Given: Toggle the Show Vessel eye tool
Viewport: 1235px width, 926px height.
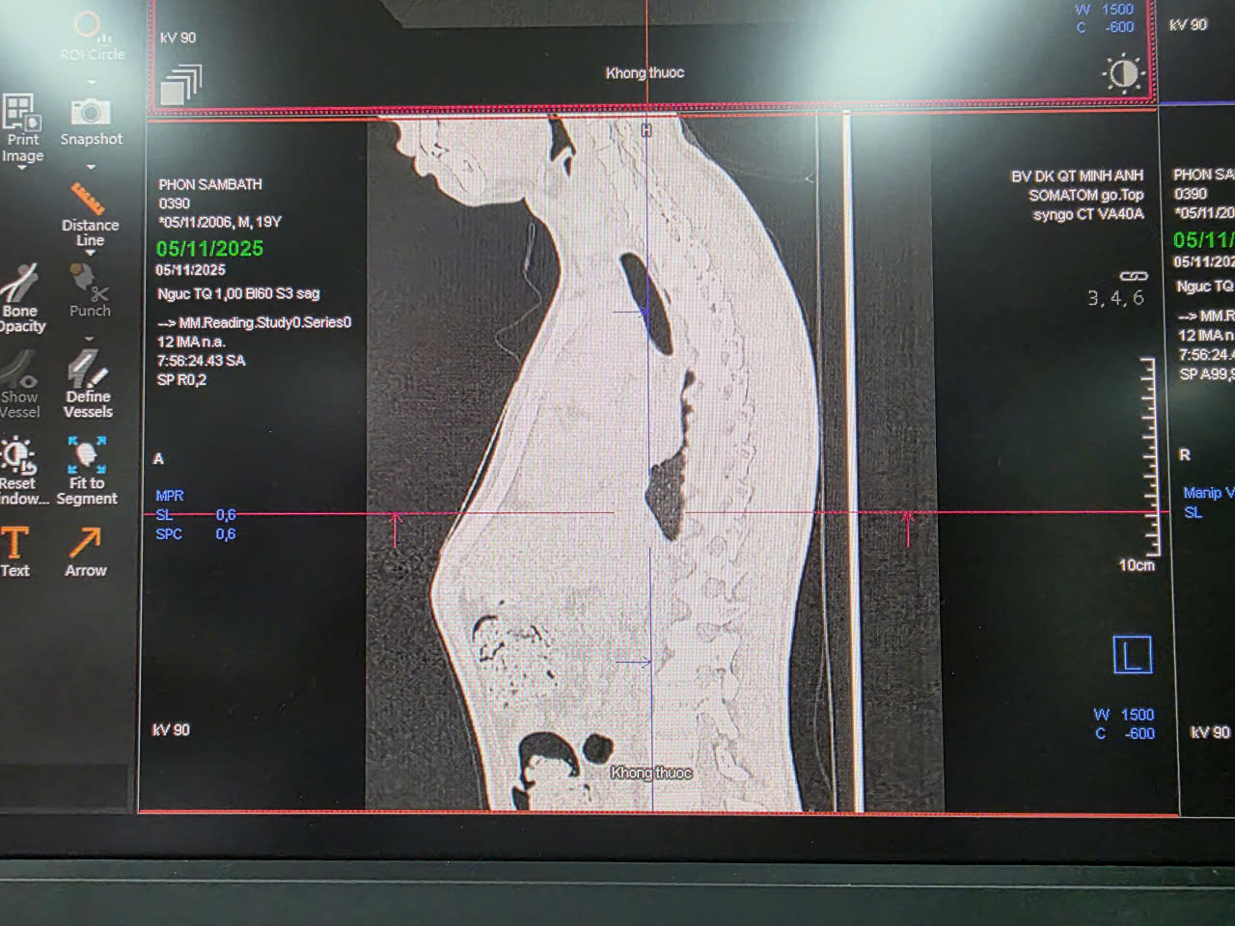Looking at the screenshot, I should (x=19, y=369).
